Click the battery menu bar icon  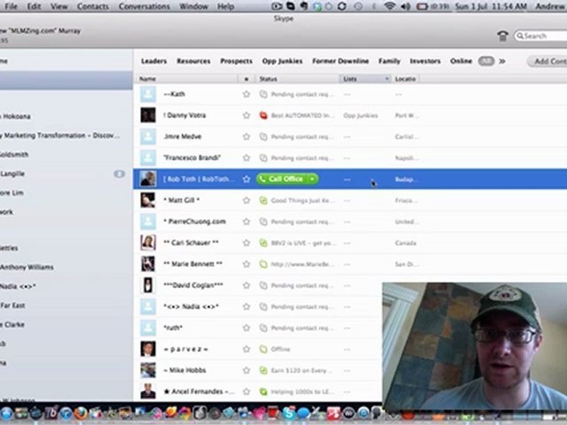tap(422, 6)
